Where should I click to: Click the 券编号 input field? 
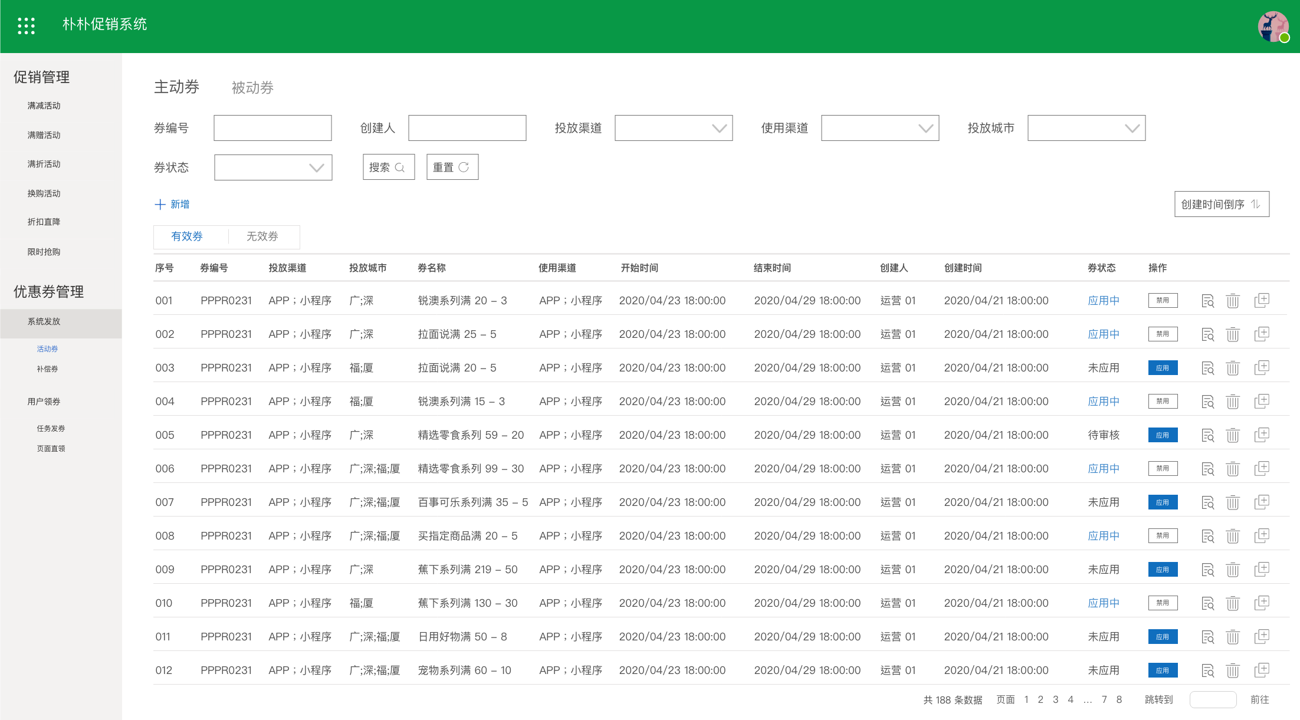pyautogui.click(x=273, y=128)
